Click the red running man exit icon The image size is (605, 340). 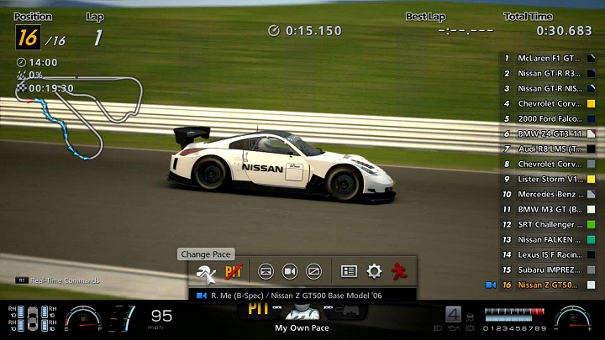pos(398,271)
